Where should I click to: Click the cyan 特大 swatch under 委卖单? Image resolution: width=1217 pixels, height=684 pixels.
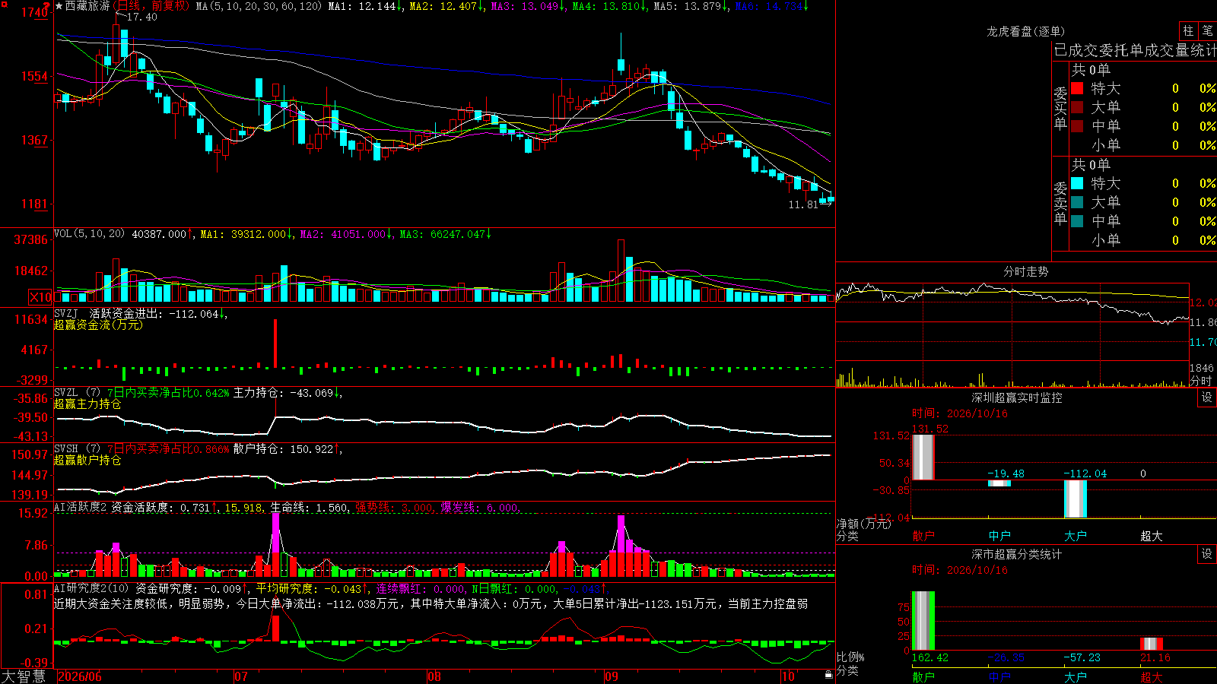[1077, 183]
